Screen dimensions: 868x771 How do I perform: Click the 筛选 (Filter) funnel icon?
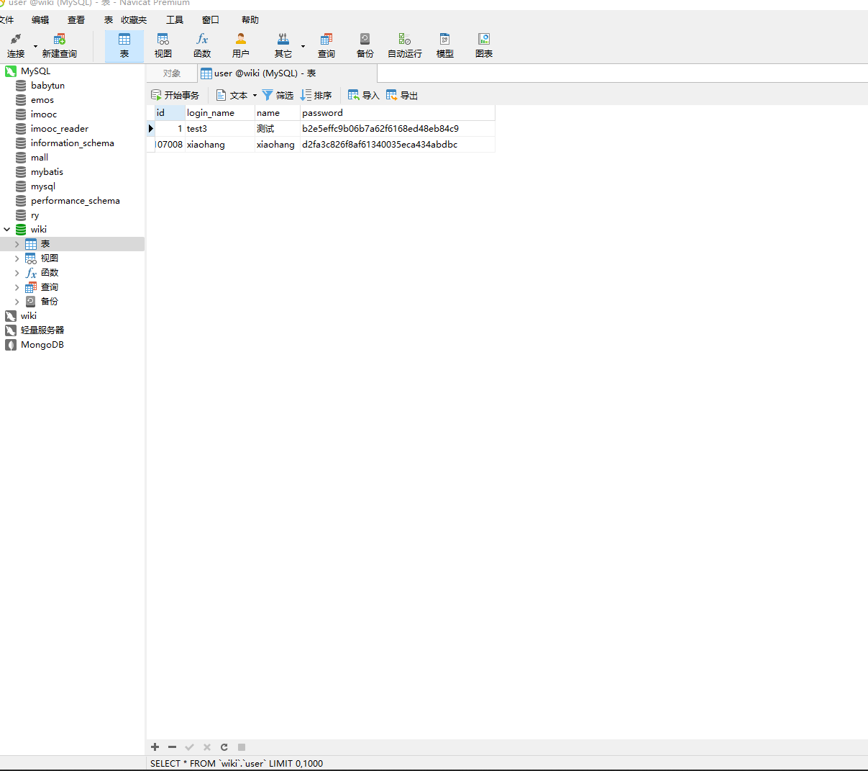[268, 95]
